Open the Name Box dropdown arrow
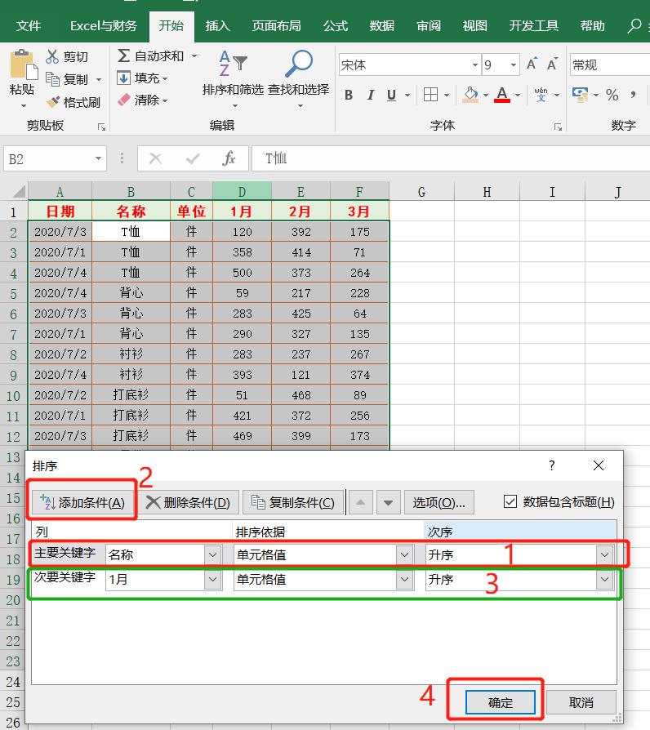650x730 pixels. point(98,158)
